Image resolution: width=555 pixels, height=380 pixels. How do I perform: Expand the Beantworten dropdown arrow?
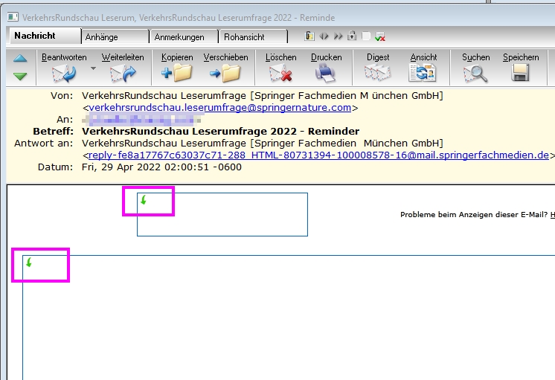94,68
